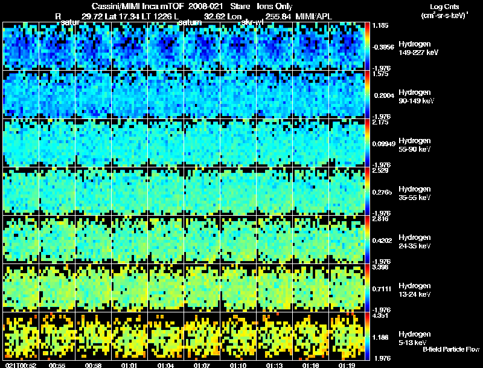Select the 35-55 keV image panel at 01:16
Viewport: 483px width, 368px height.
(x=310, y=192)
